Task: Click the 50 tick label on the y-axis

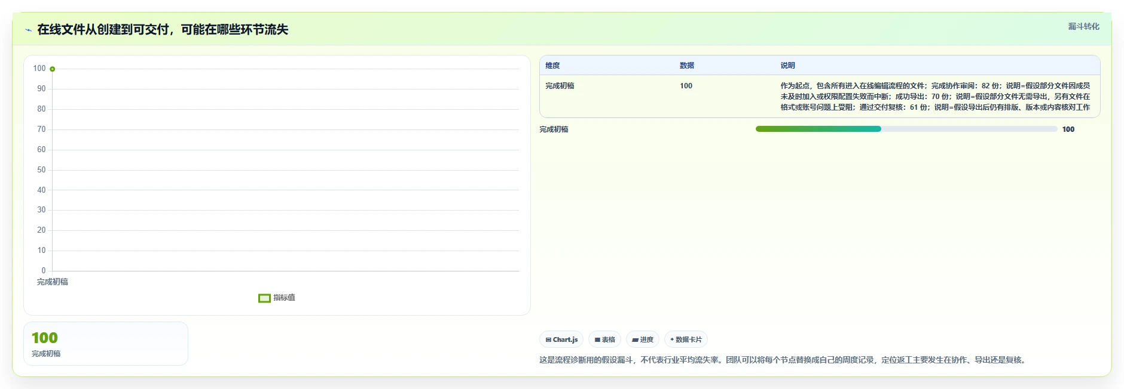Action: (x=41, y=169)
